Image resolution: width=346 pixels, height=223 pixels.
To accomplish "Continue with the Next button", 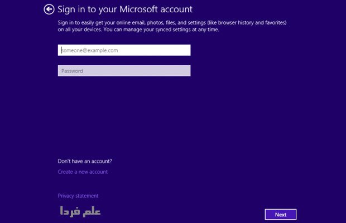I will click(x=281, y=215).
